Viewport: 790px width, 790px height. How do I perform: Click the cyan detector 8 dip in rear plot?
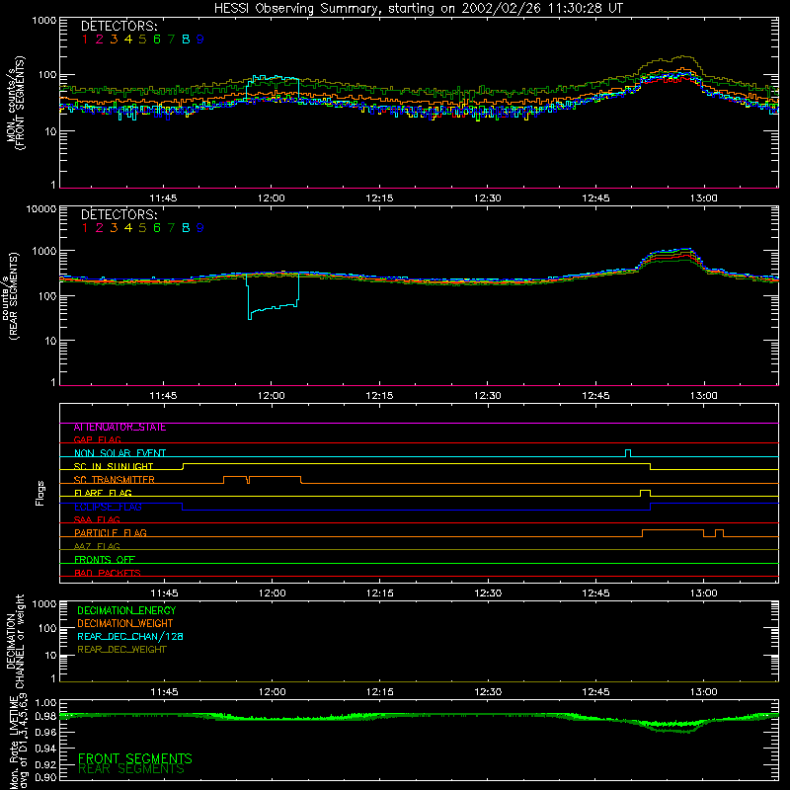pos(273,306)
